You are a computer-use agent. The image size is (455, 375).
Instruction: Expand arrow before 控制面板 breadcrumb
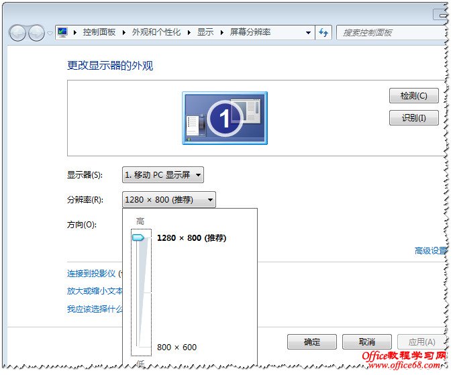pyautogui.click(x=75, y=32)
